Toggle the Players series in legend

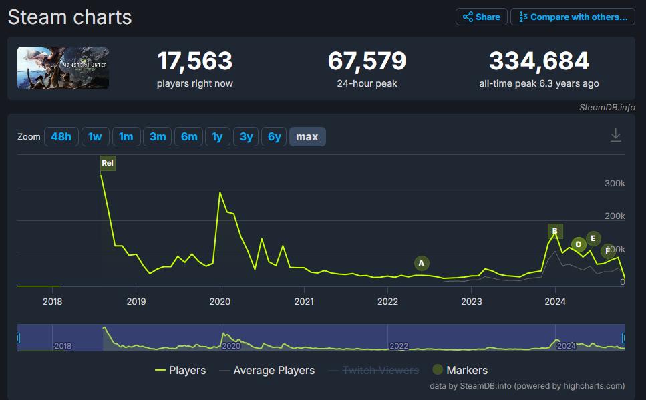(x=180, y=370)
